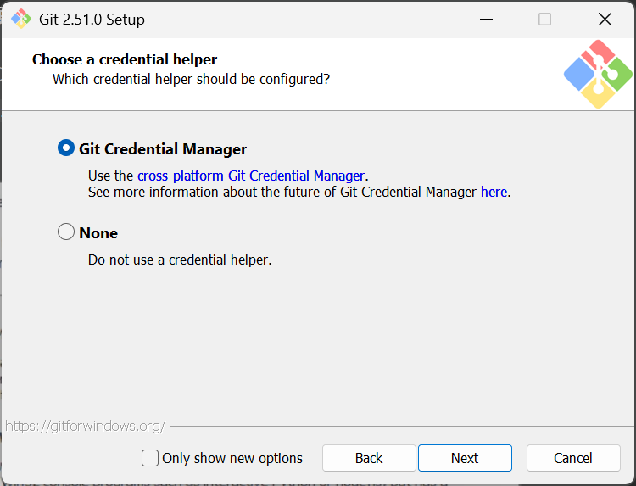
Task: Click the "Do not use a credential helper" description
Action: [x=180, y=260]
